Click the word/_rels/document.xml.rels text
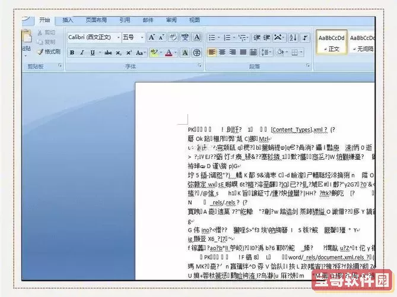The image size is (397, 297). pyautogui.click(x=326, y=257)
